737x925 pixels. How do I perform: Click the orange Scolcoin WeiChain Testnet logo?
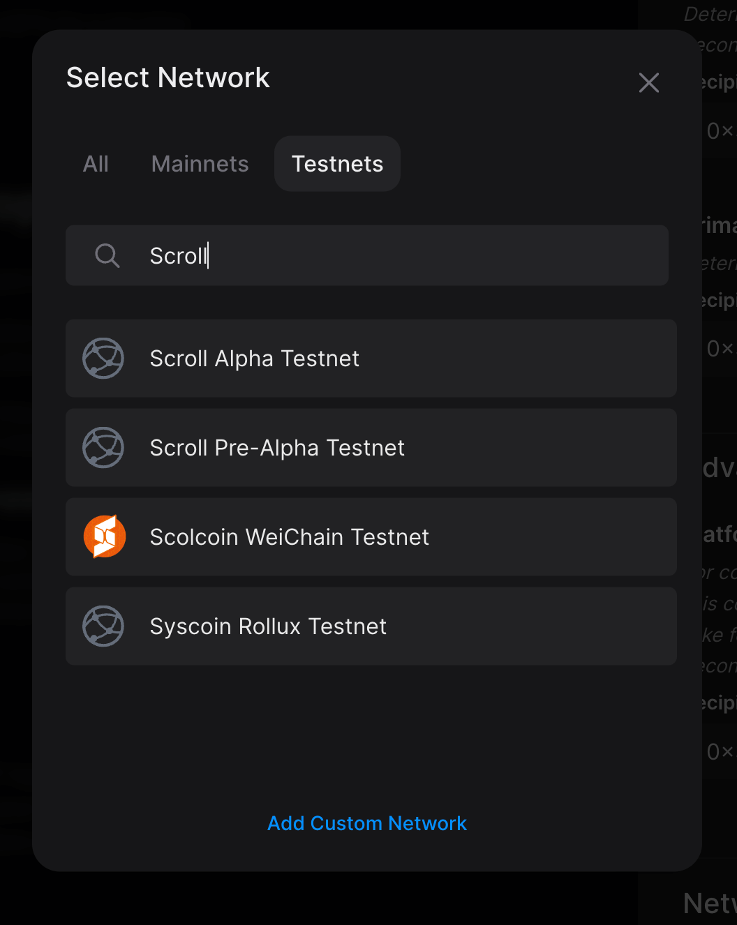point(105,536)
